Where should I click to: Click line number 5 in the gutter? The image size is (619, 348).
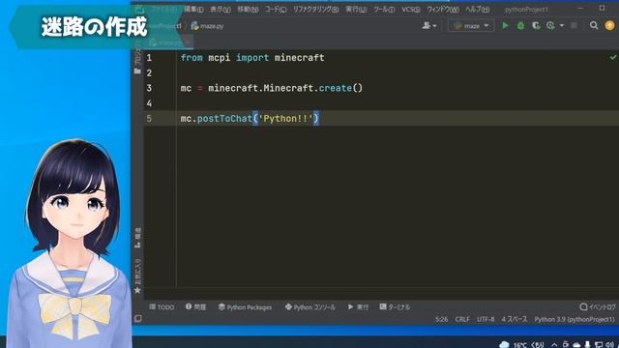[x=149, y=118]
